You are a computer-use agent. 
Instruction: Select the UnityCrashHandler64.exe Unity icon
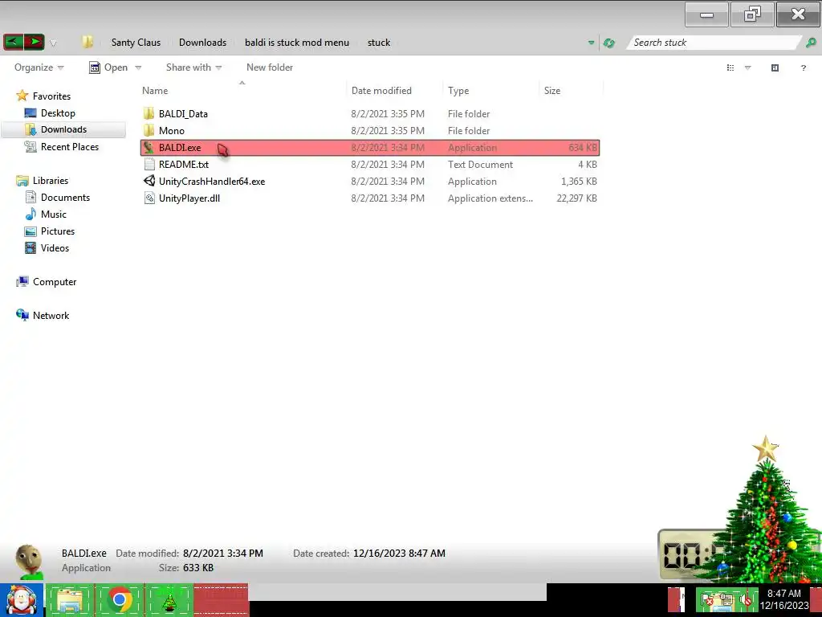[149, 181]
